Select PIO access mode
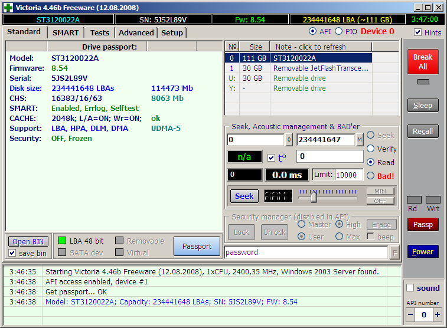This screenshot has width=447, height=328. (x=339, y=31)
